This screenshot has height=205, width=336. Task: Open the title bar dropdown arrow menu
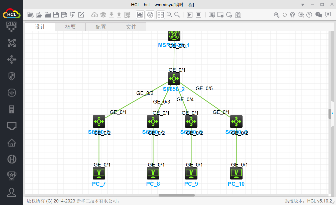[303, 5]
